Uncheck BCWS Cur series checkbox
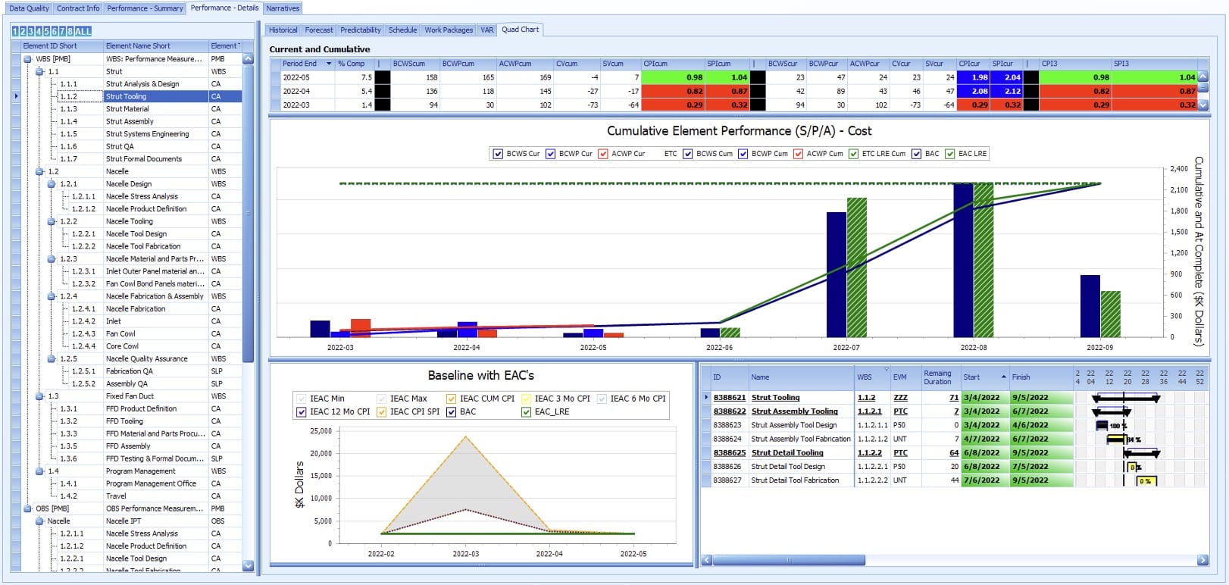The height and width of the screenshot is (585, 1229). (498, 154)
